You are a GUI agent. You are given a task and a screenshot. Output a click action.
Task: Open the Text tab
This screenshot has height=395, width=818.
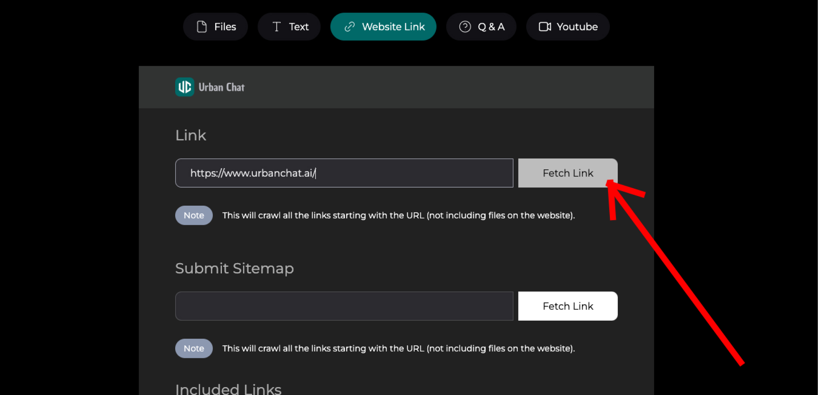[x=289, y=27]
